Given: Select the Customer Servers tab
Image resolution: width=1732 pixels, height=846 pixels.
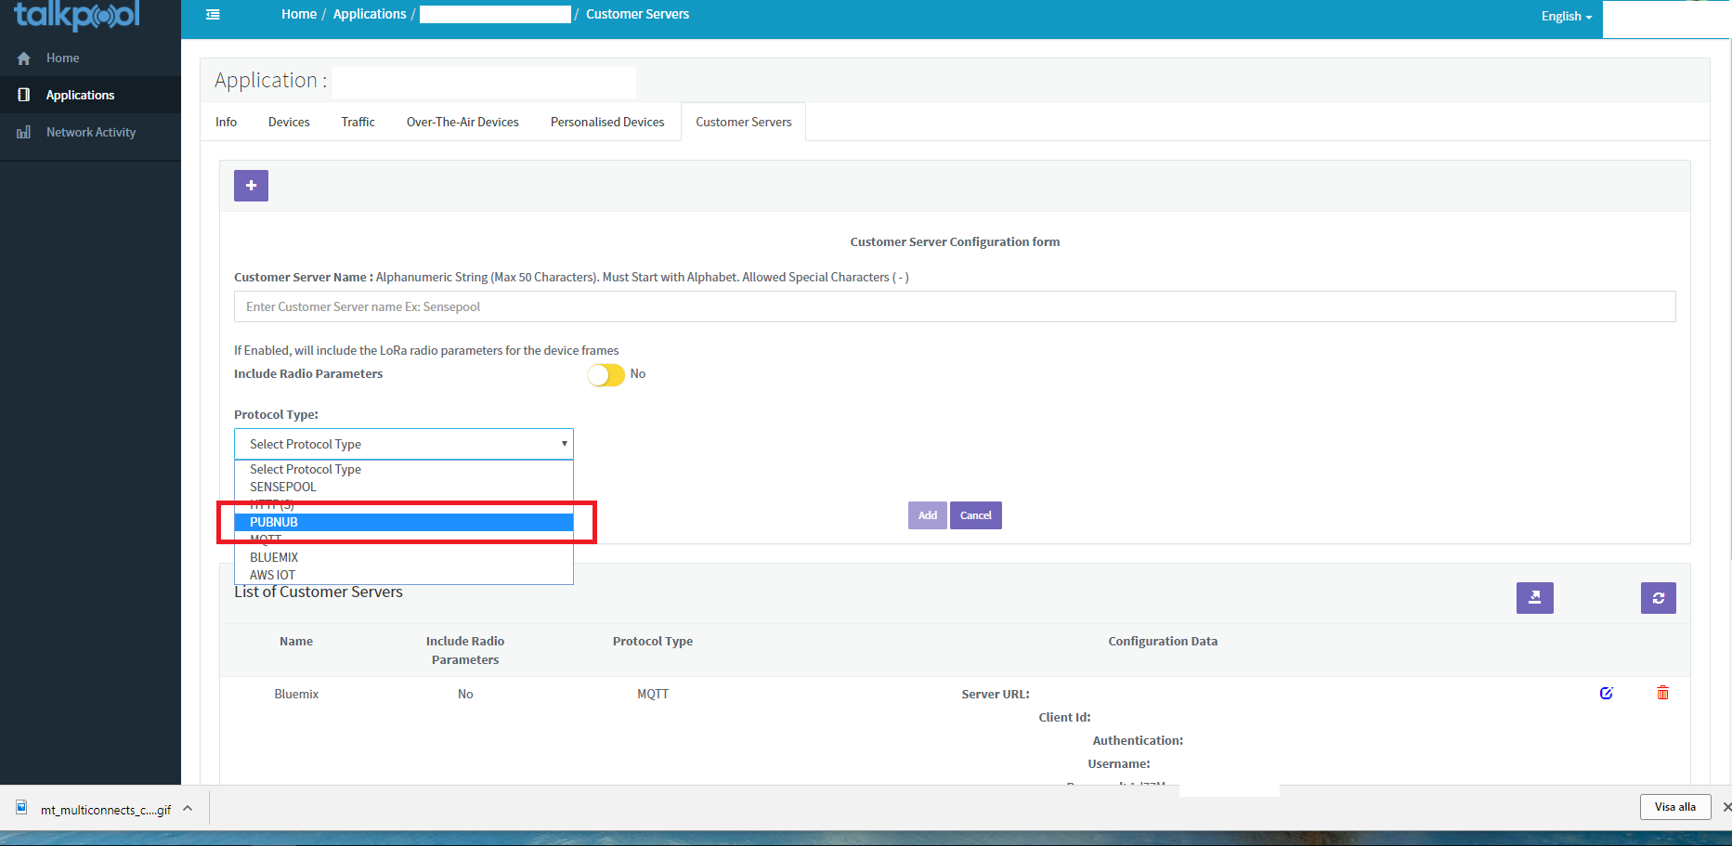Looking at the screenshot, I should tap(744, 122).
